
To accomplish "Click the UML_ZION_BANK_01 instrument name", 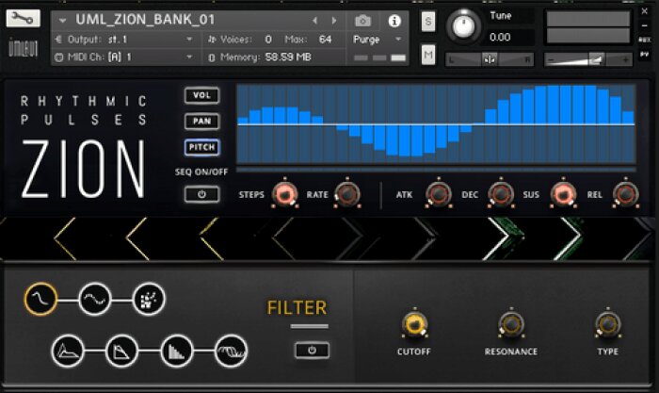I will [x=145, y=20].
